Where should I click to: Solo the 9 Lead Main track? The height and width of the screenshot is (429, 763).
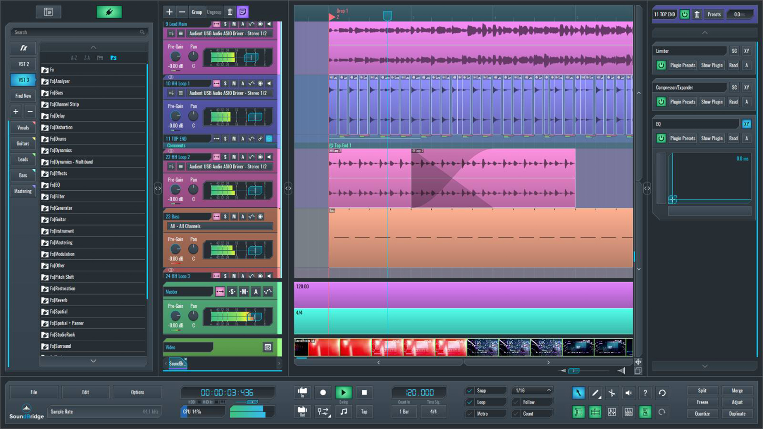click(x=225, y=24)
